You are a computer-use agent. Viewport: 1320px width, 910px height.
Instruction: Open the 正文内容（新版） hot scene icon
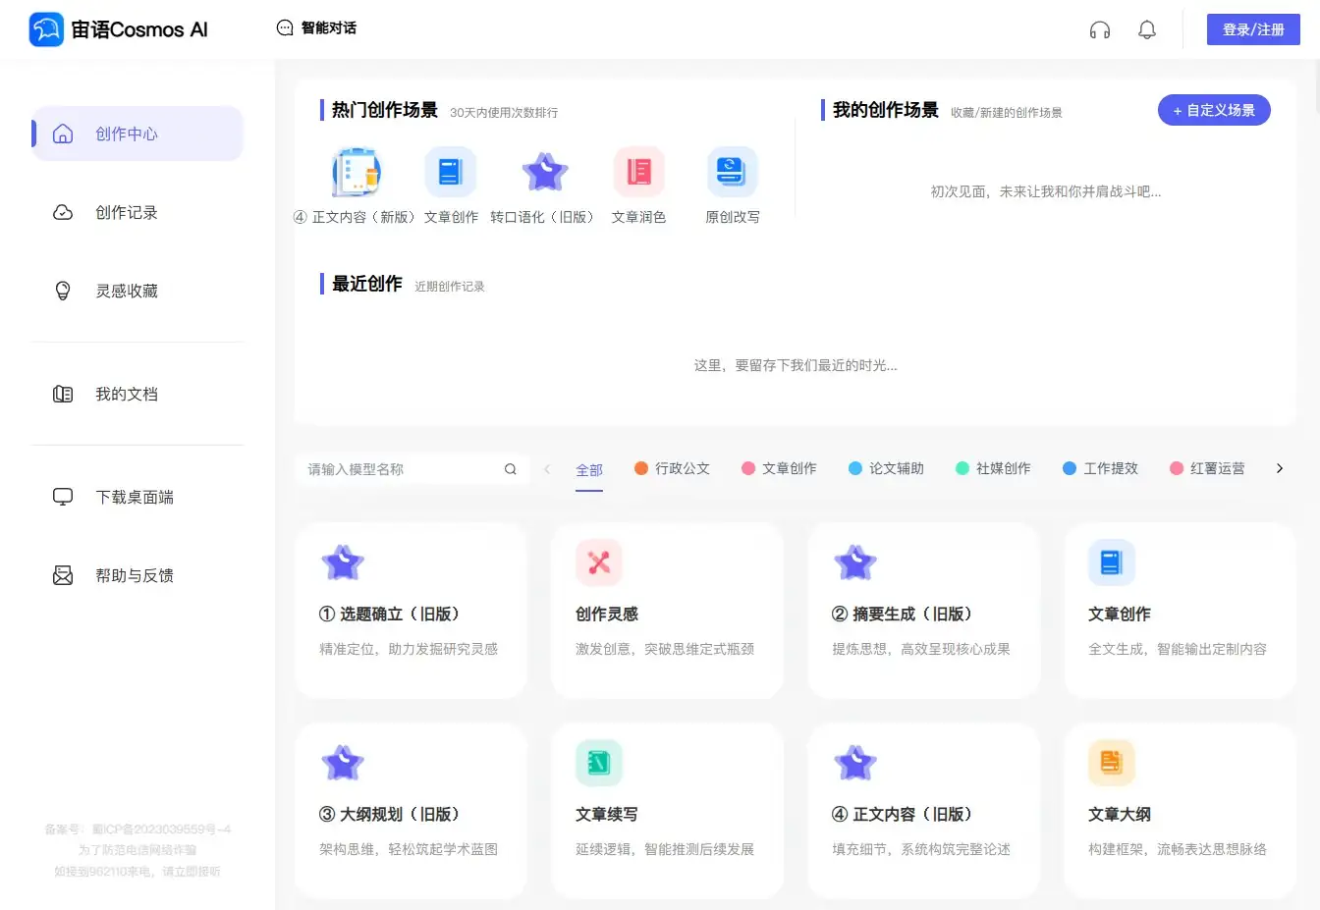356,171
